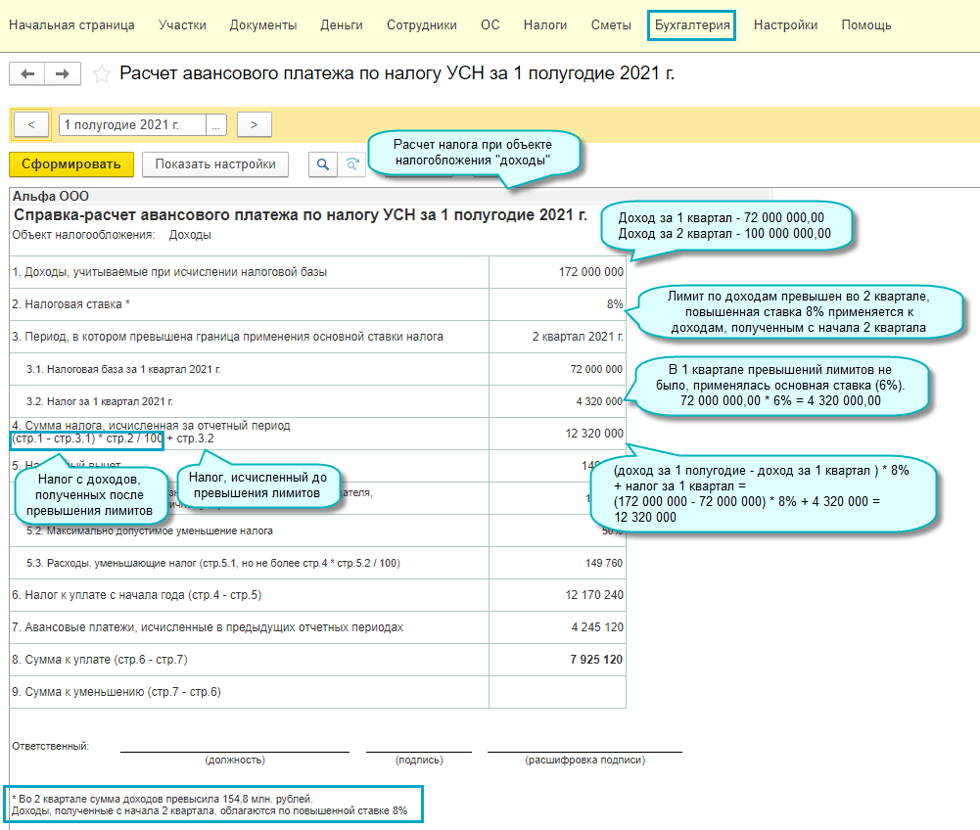Switch to next period with '>' button

click(254, 124)
